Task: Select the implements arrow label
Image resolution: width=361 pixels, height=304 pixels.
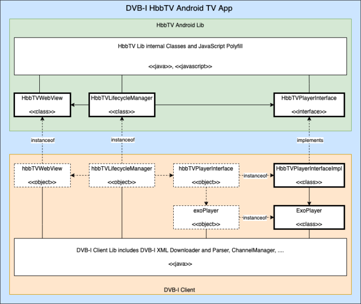Action: tap(310, 139)
